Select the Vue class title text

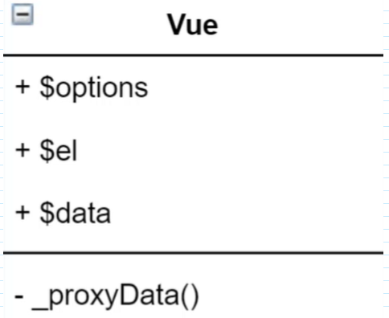[x=193, y=25]
